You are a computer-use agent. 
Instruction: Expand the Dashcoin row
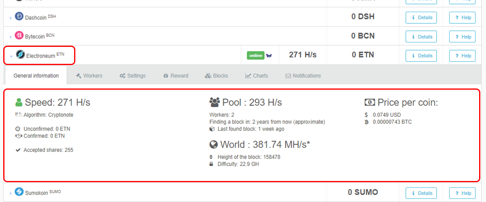click(x=11, y=18)
